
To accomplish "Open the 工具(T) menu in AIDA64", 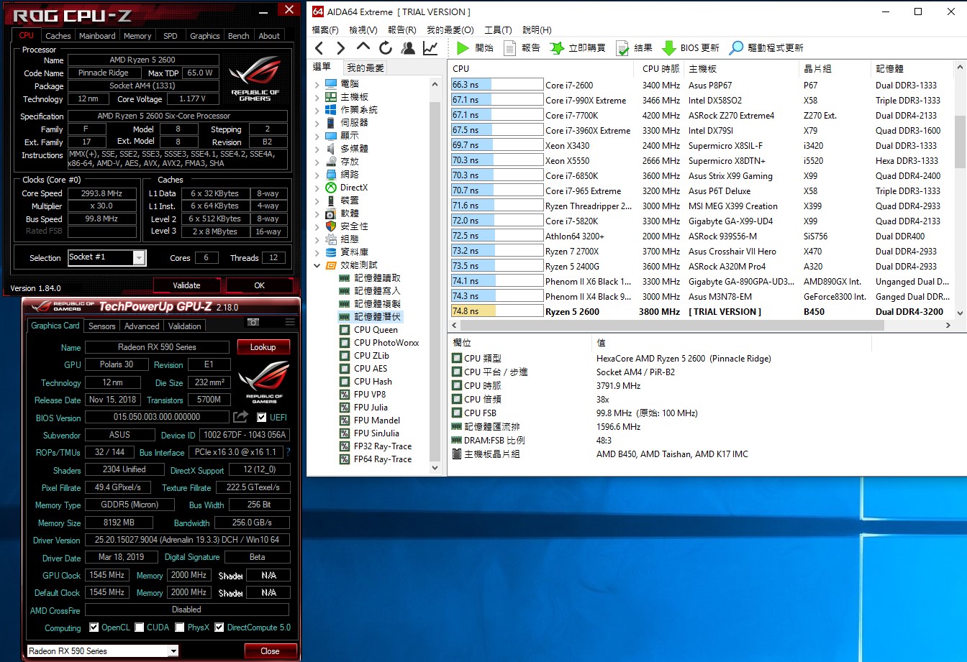I will 498,30.
